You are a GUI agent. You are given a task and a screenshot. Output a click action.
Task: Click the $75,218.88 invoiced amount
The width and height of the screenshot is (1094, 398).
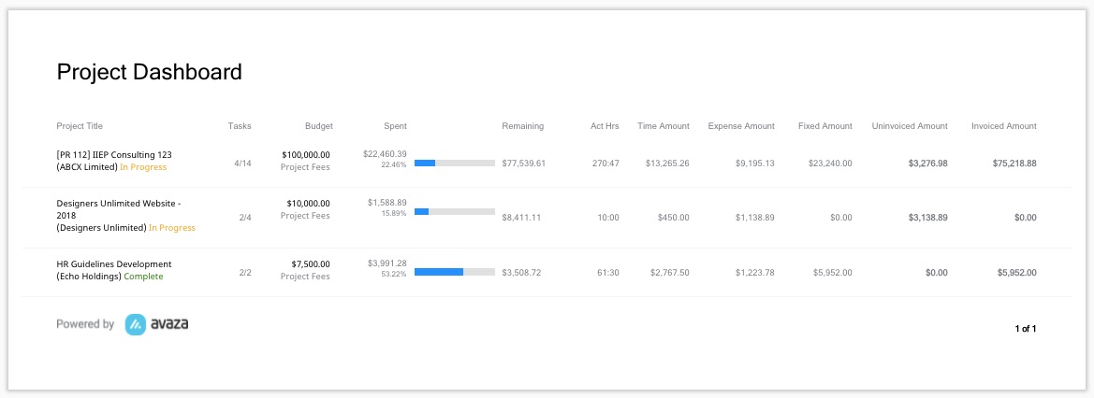click(x=1014, y=163)
